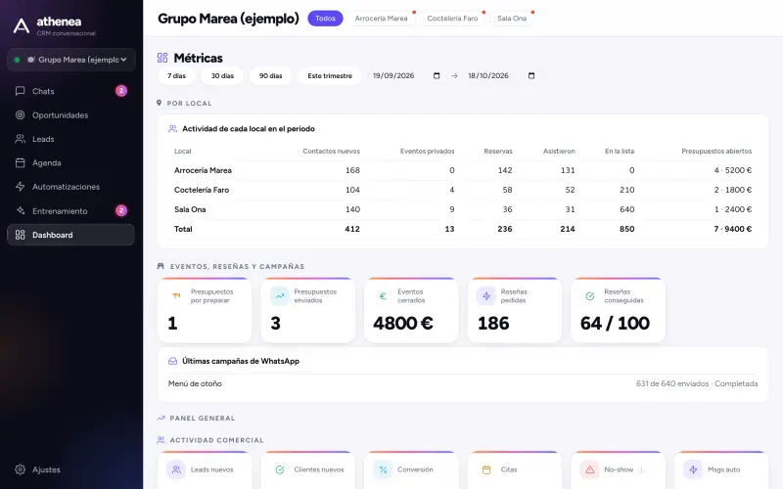Click the Entrenamiento sparkle icon
Image resolution: width=783 pixels, height=489 pixels.
(x=20, y=210)
